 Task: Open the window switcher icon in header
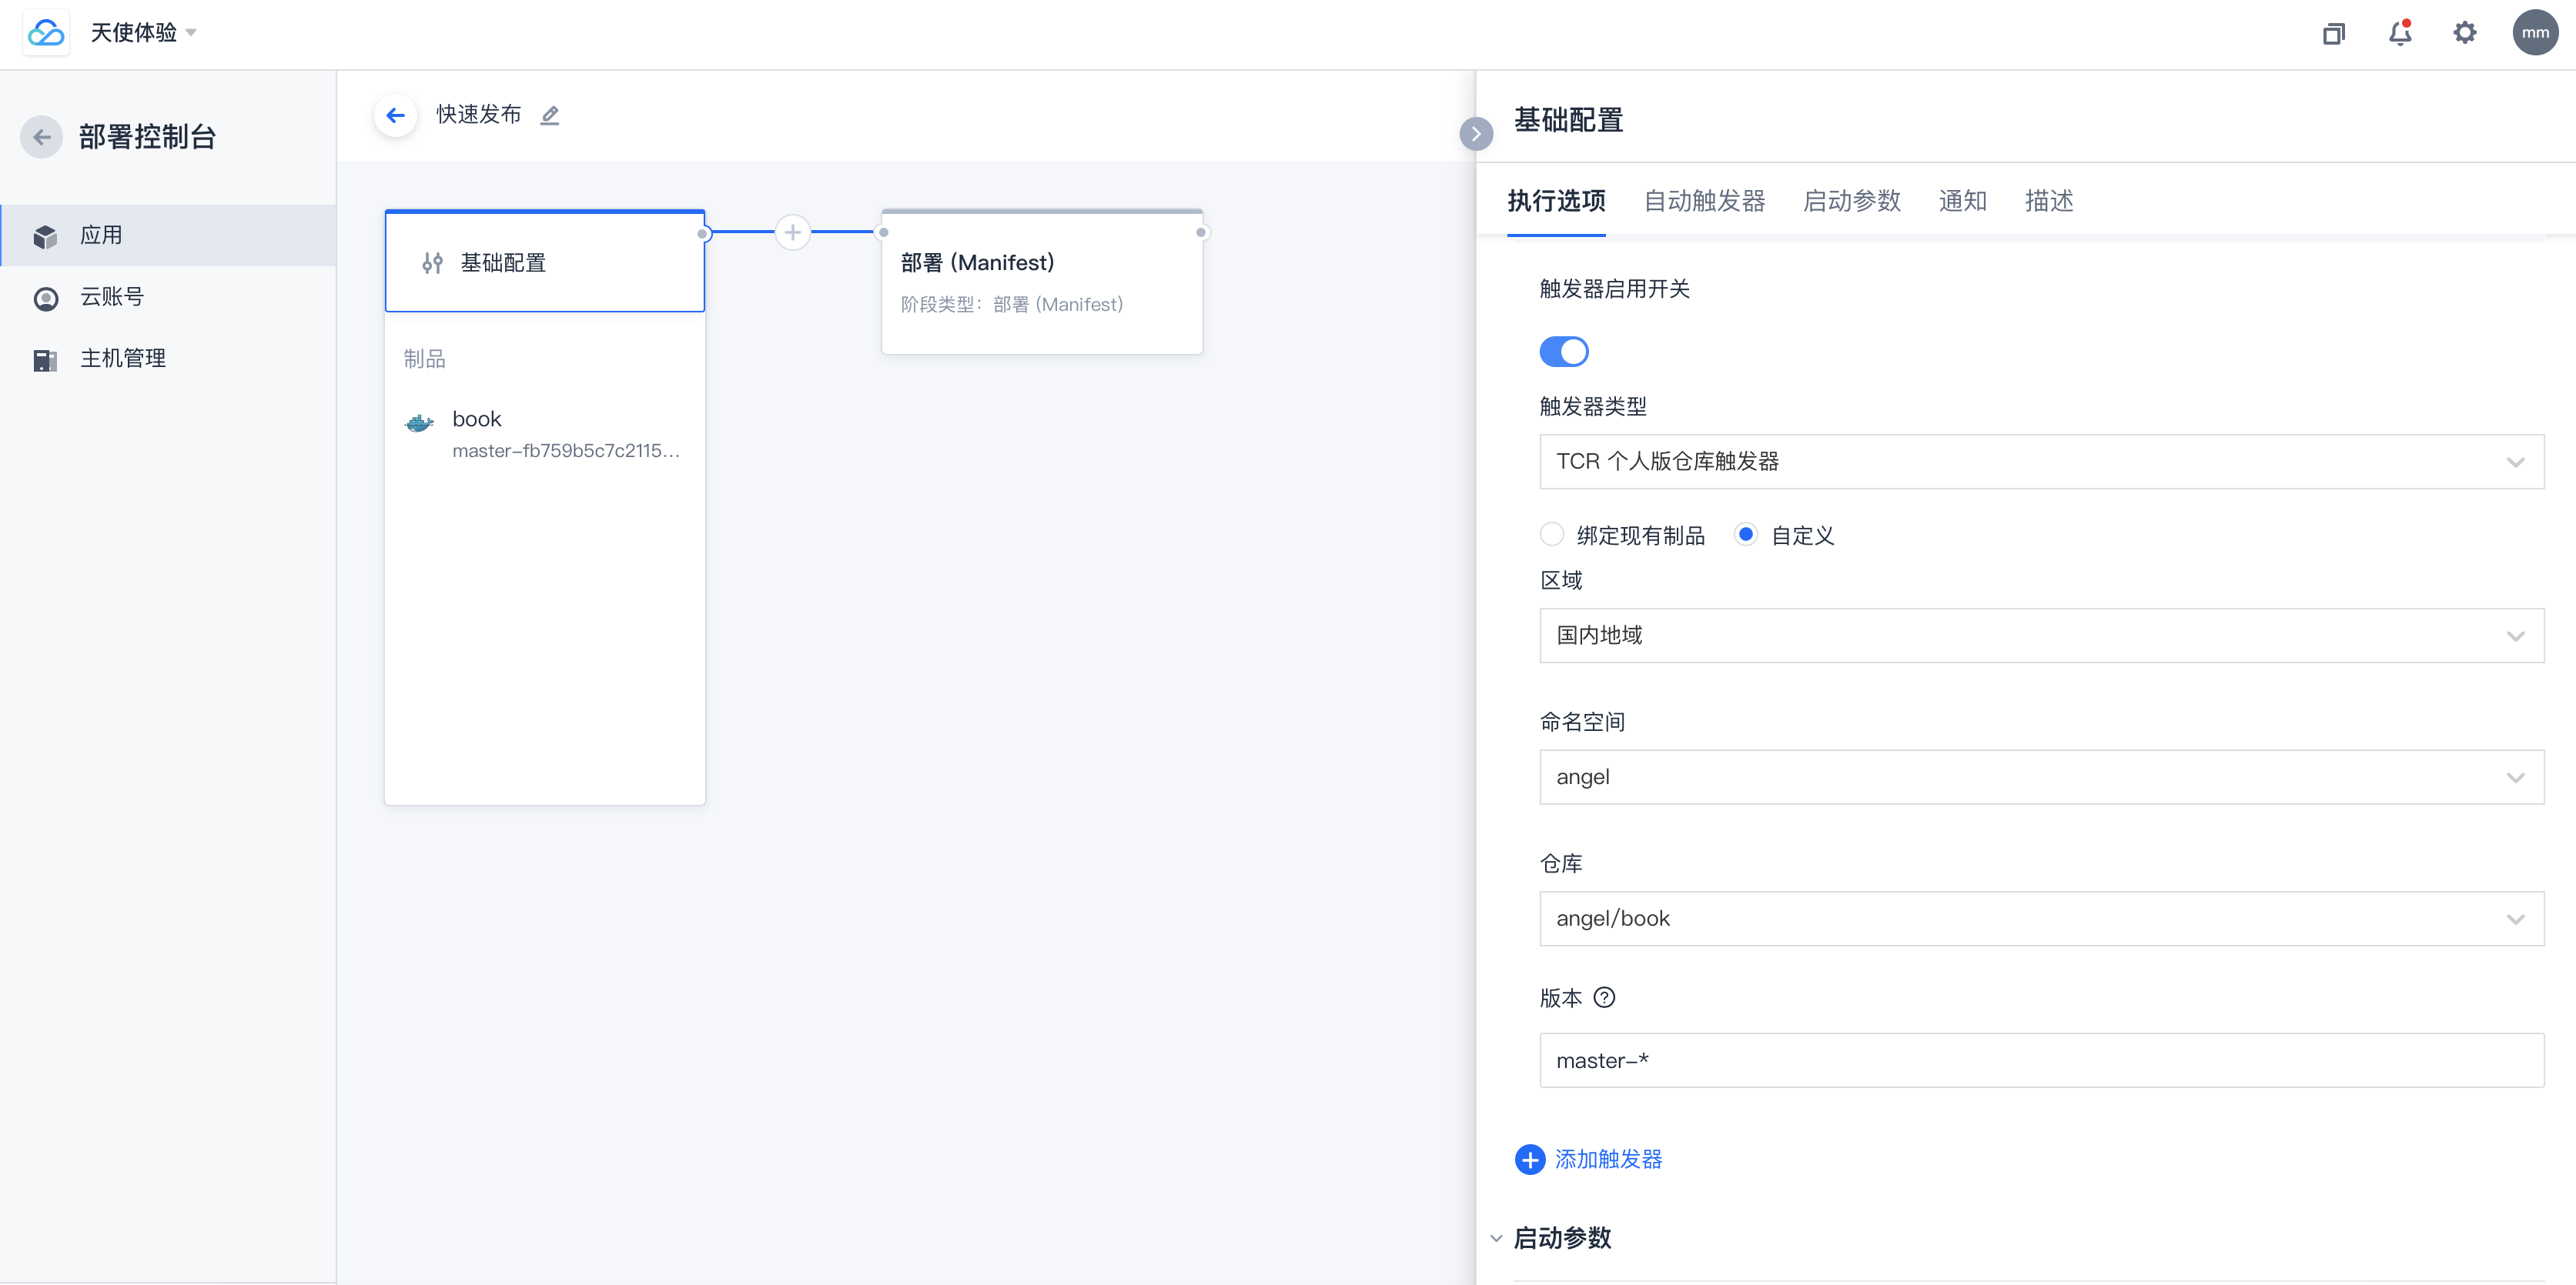click(x=2333, y=34)
